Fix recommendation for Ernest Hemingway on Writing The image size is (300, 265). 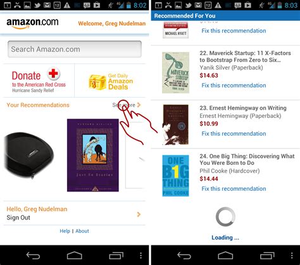234,134
